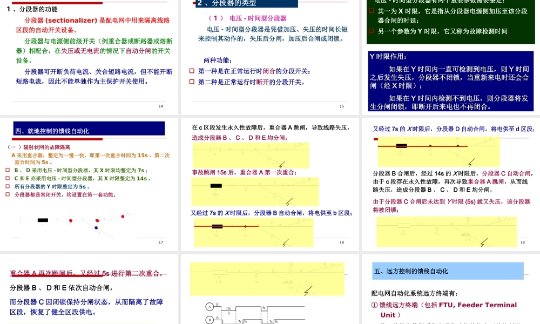Select the red sectionalizer B dot on slide 17
540x324 pixels.
71,220
